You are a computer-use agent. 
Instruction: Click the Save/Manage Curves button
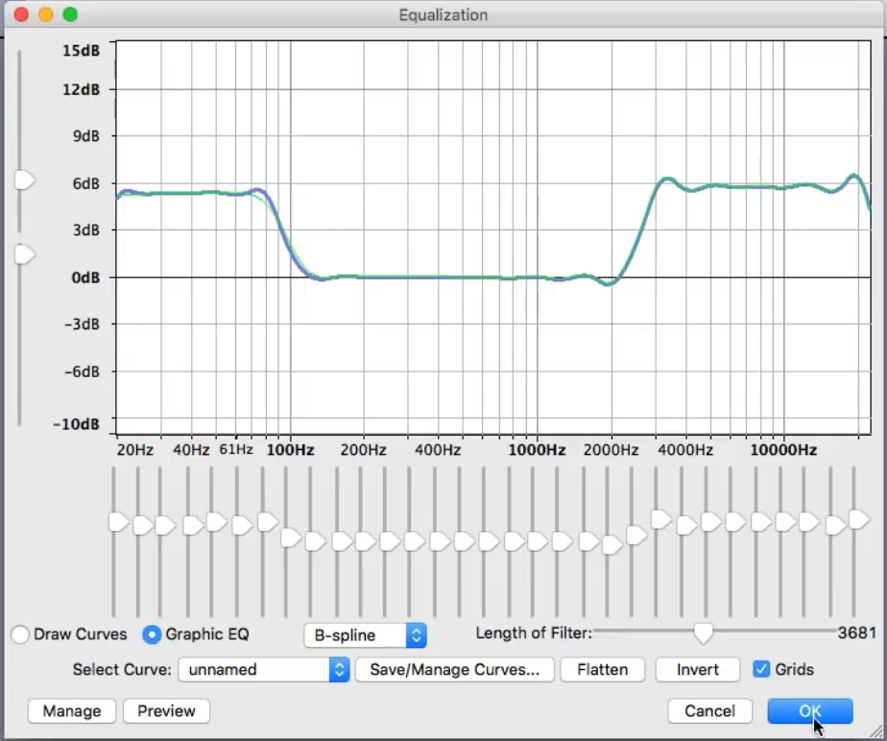(x=454, y=670)
